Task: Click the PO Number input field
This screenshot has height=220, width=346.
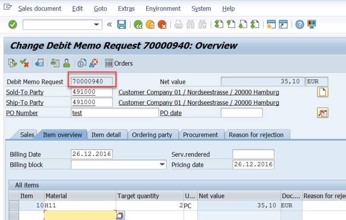Action: coord(115,113)
